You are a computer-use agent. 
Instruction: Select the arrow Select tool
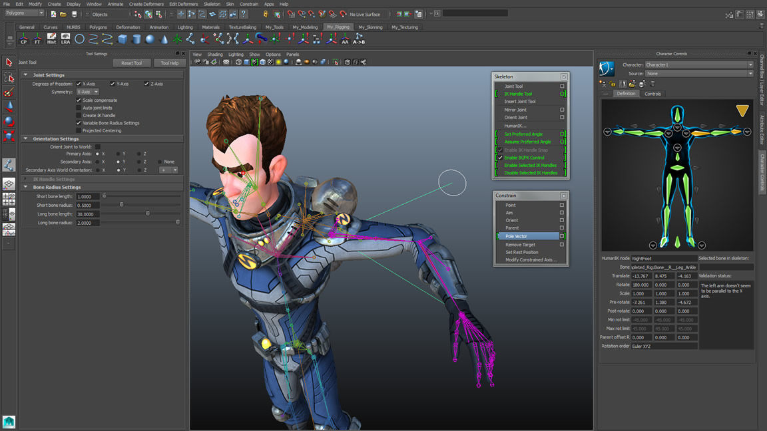pyautogui.click(x=9, y=63)
